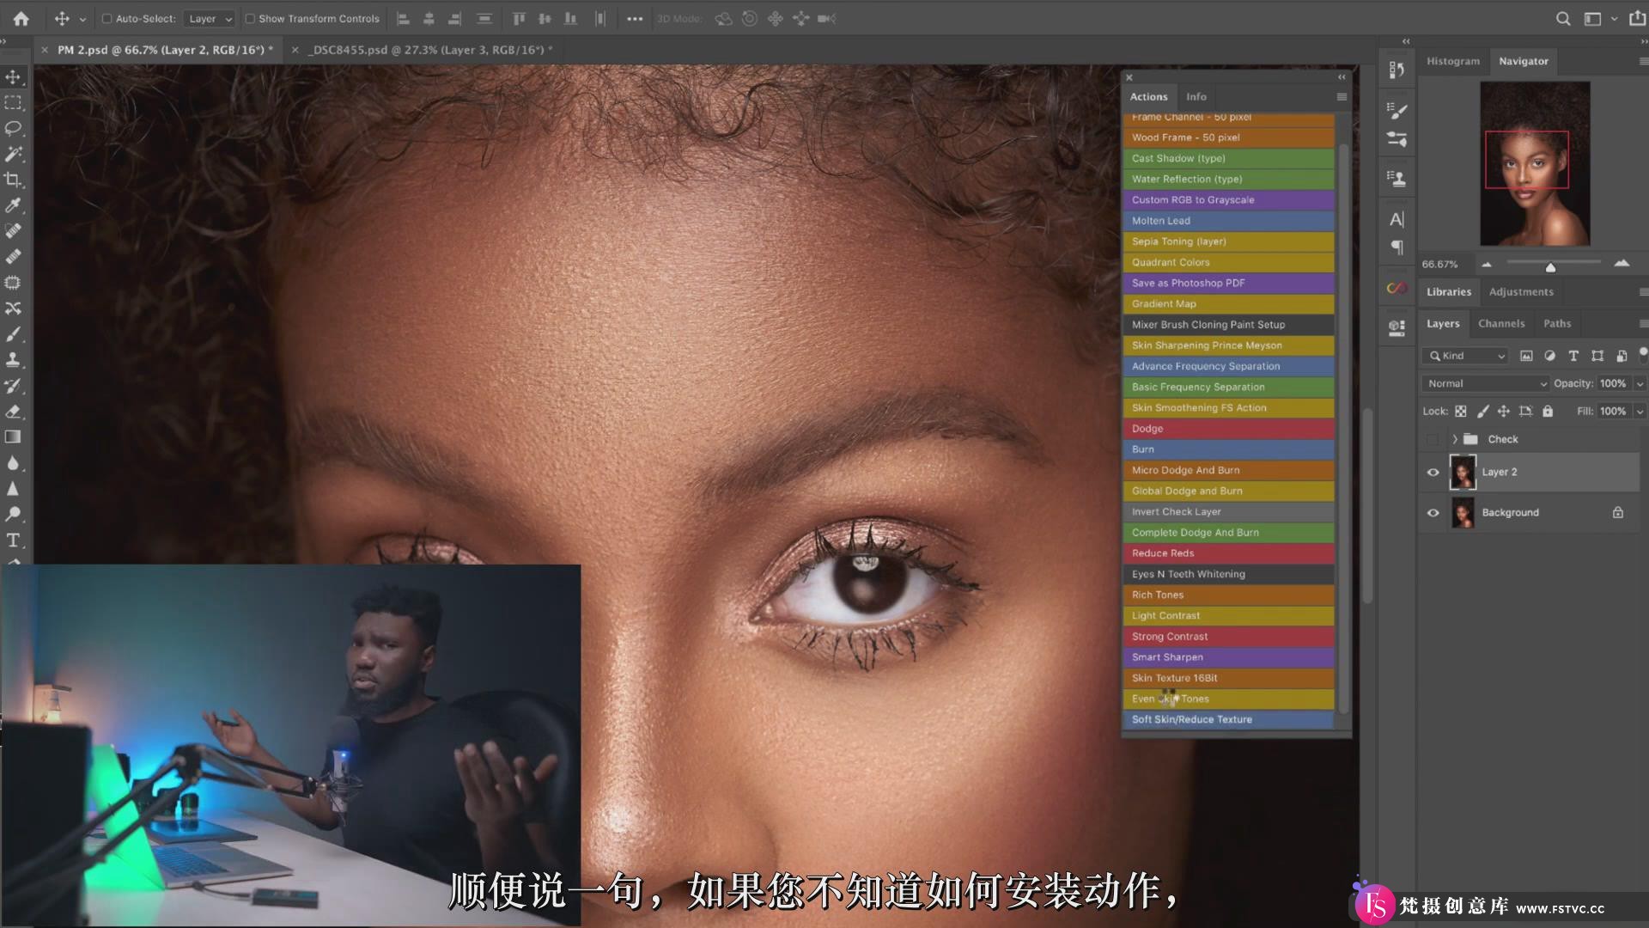This screenshot has width=1649, height=928.
Task: Select the Eraser tool
Action: point(13,412)
